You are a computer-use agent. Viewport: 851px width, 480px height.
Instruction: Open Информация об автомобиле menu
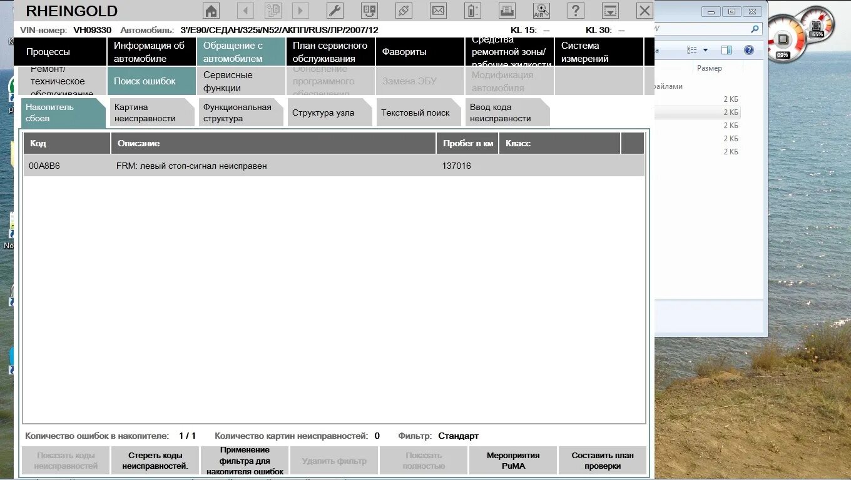(x=151, y=52)
